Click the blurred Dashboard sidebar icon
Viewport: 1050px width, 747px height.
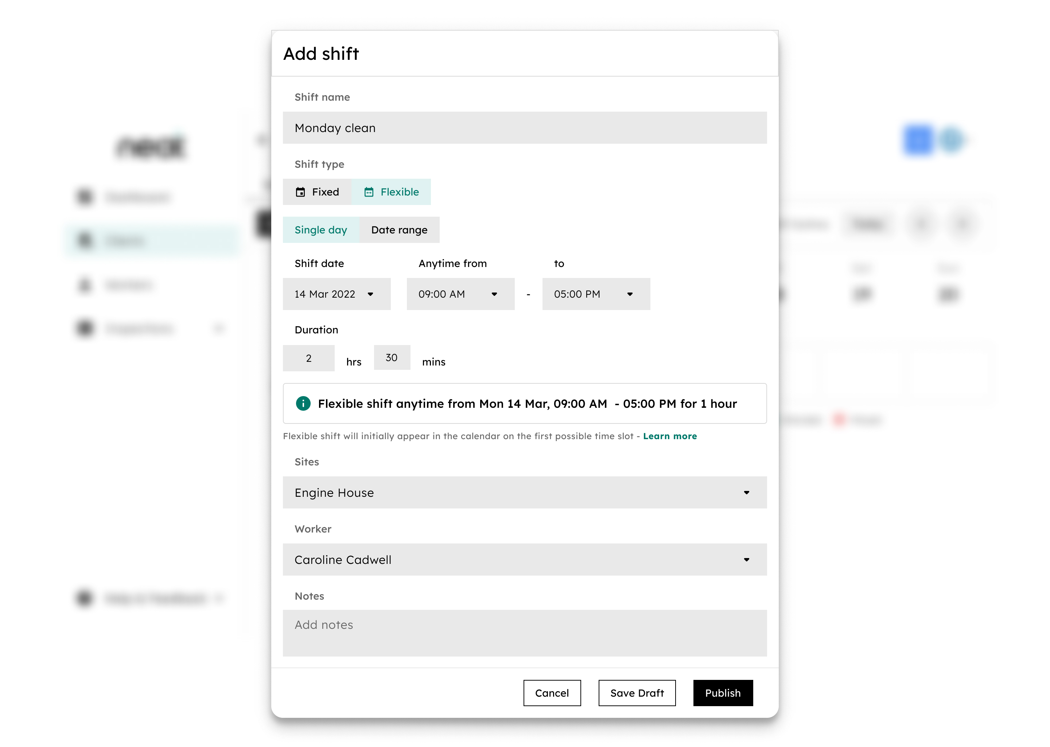coord(85,197)
